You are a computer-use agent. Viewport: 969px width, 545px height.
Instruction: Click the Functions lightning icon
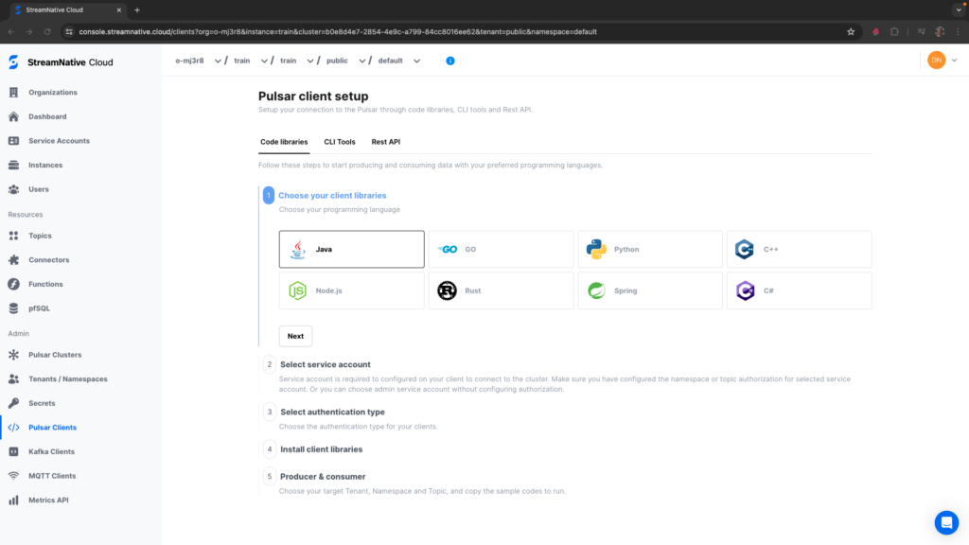(13, 284)
